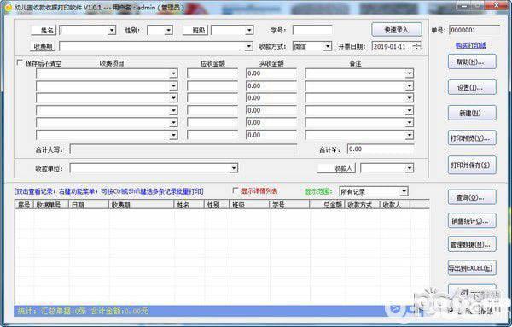Click the 日期 column header
Screen dimensions: 512x327
pos(89,205)
